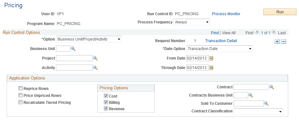Click the Run Control Options heading
299x120 pixels.
[21, 33]
